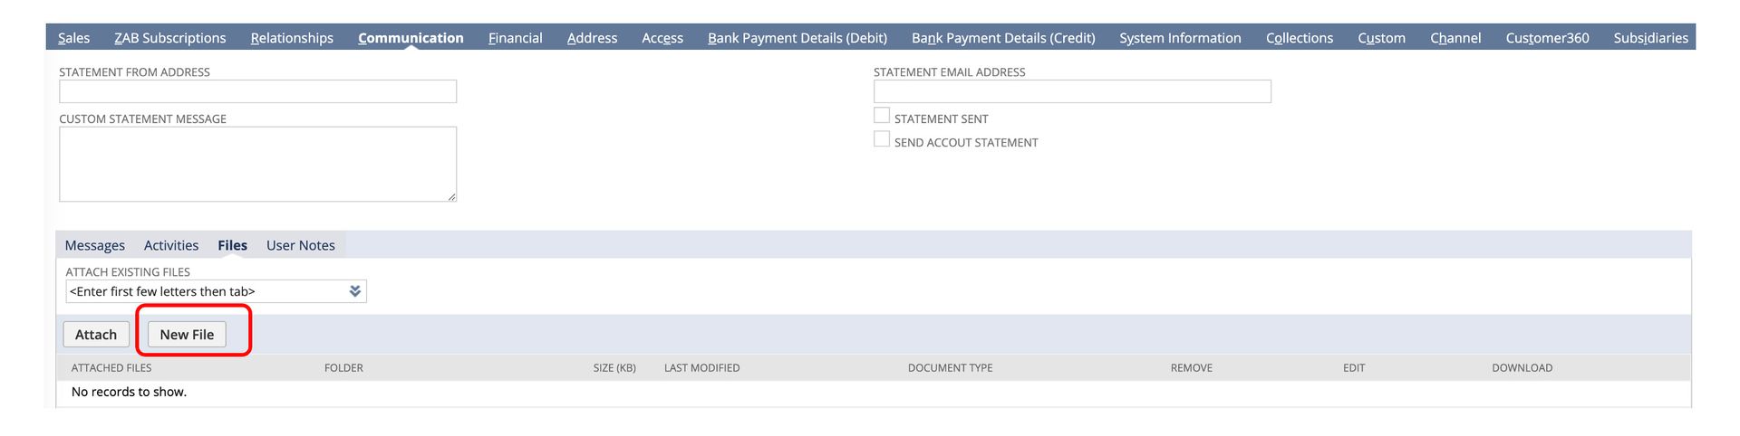This screenshot has height=436, width=1740.
Task: Open the System Information tab
Action: click(x=1180, y=38)
